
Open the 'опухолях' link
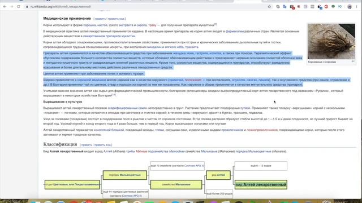238,80
